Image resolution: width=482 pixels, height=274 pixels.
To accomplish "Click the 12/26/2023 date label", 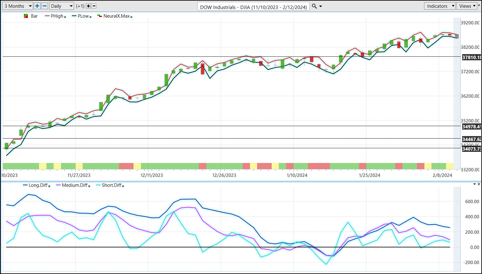I will (x=224, y=175).
